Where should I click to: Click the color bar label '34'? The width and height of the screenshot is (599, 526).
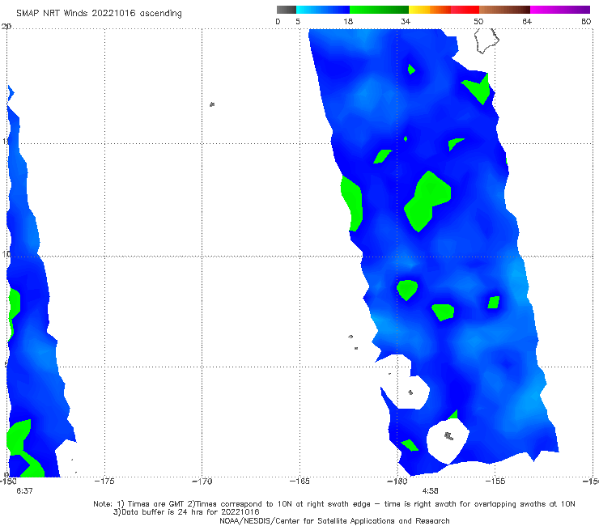(x=406, y=21)
